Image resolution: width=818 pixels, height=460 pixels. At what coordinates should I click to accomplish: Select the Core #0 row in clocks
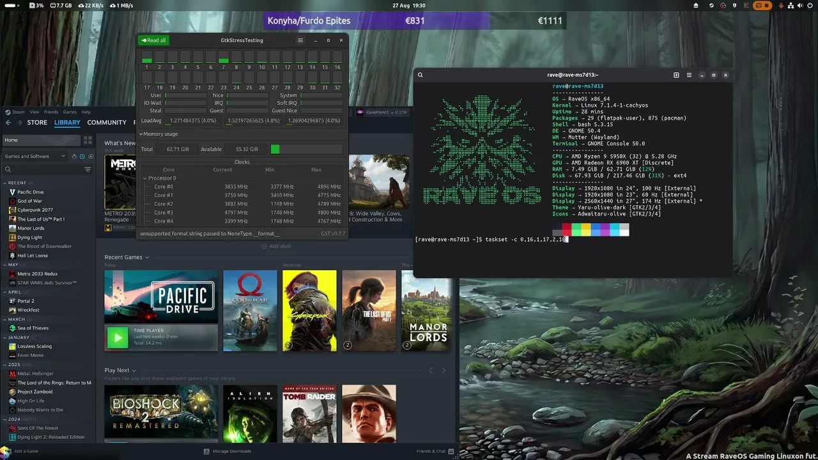pos(242,187)
